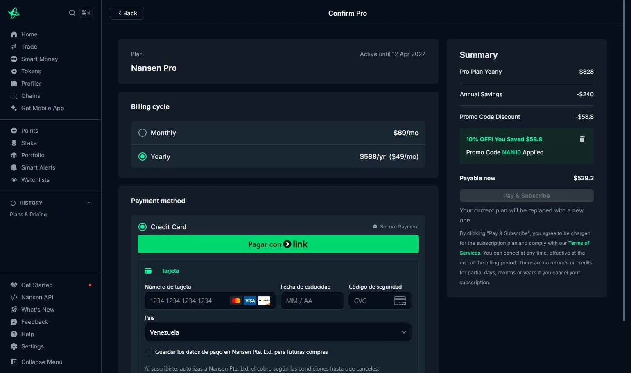Click the ⌘K shortcut button

[x=86, y=13]
